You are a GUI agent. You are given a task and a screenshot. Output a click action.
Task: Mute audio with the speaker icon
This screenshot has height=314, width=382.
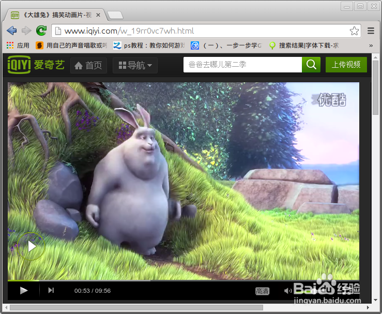tap(288, 291)
